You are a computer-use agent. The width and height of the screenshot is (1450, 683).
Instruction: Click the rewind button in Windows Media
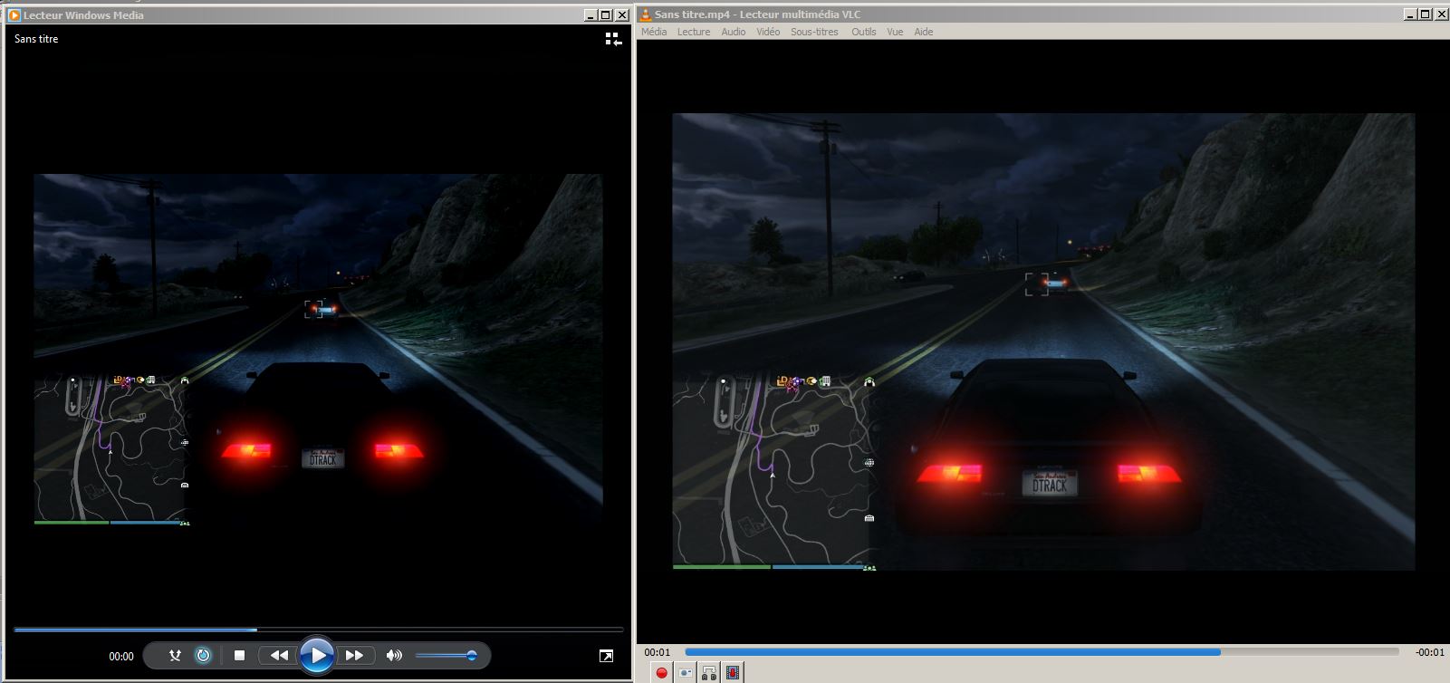click(x=279, y=655)
